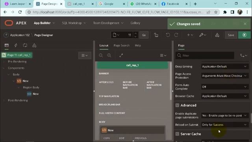This screenshot has width=252, height=142.
Task: Open the Dynamic Actions lightning tab
Action: tap(16, 45)
